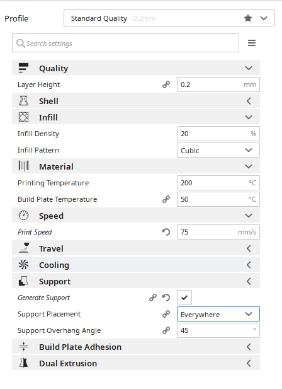Screen dimensions: 282x389
Task: Click the Quality section header label
Action: tap(54, 68)
